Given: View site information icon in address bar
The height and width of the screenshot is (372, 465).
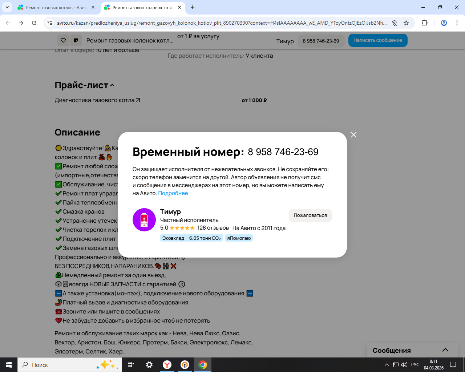Looking at the screenshot, I should pos(50,23).
